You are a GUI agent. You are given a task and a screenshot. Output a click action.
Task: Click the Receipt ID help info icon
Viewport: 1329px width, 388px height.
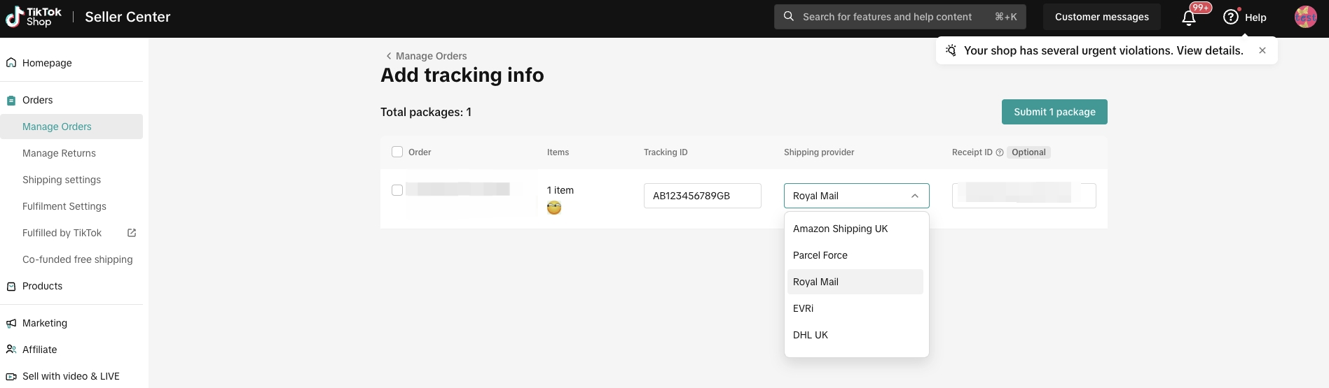point(1000,152)
